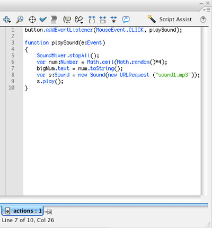The image size is (212, 228).
Task: Collapse the selection
Action: [x=103, y=20]
